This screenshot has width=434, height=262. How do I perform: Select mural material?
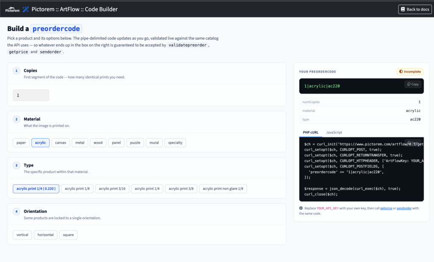[154, 142]
